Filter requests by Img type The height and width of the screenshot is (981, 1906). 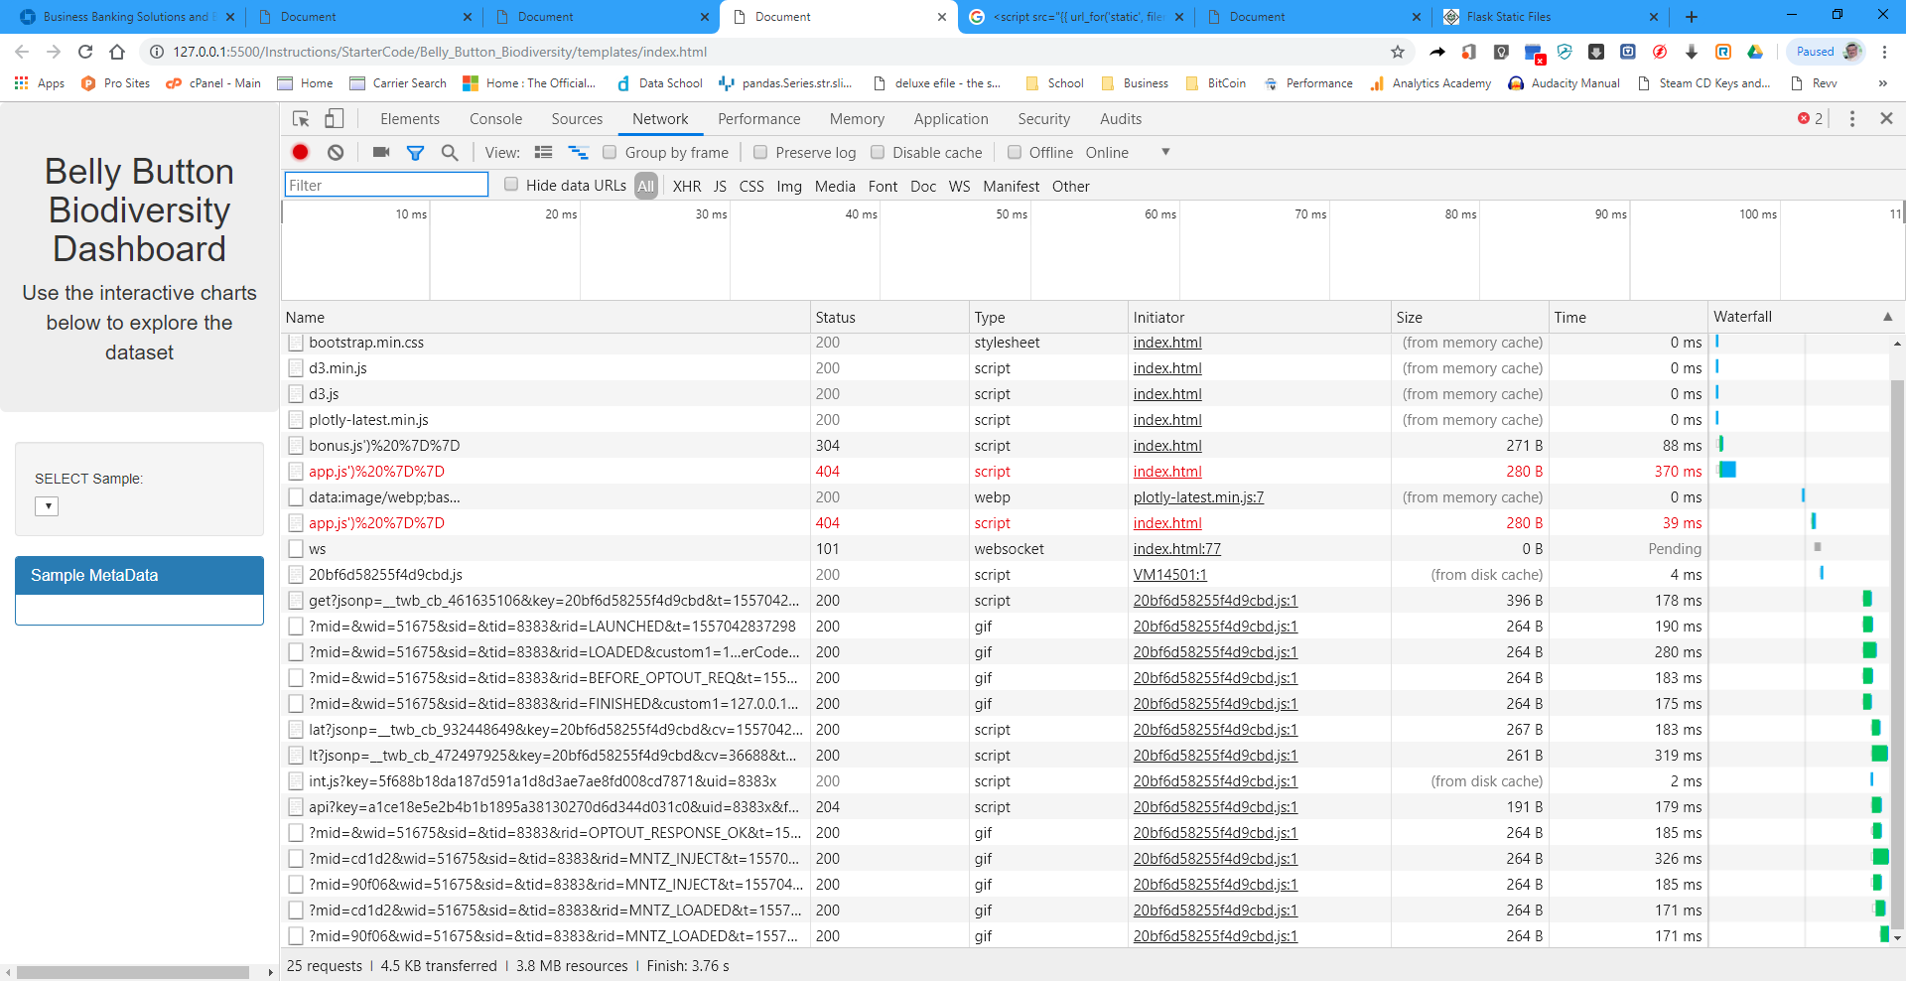789,186
